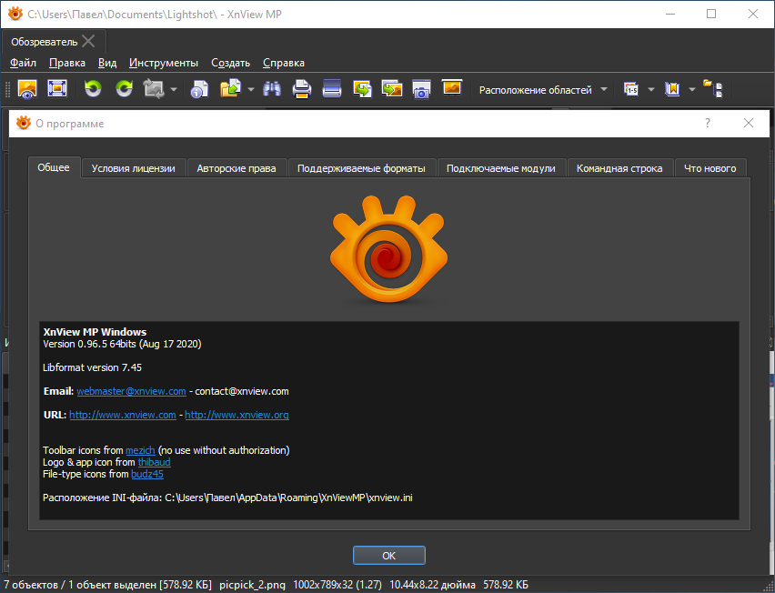Viewport: 775px width, 593px height.
Task: Click the screen capture camera icon
Action: pyautogui.click(x=421, y=89)
